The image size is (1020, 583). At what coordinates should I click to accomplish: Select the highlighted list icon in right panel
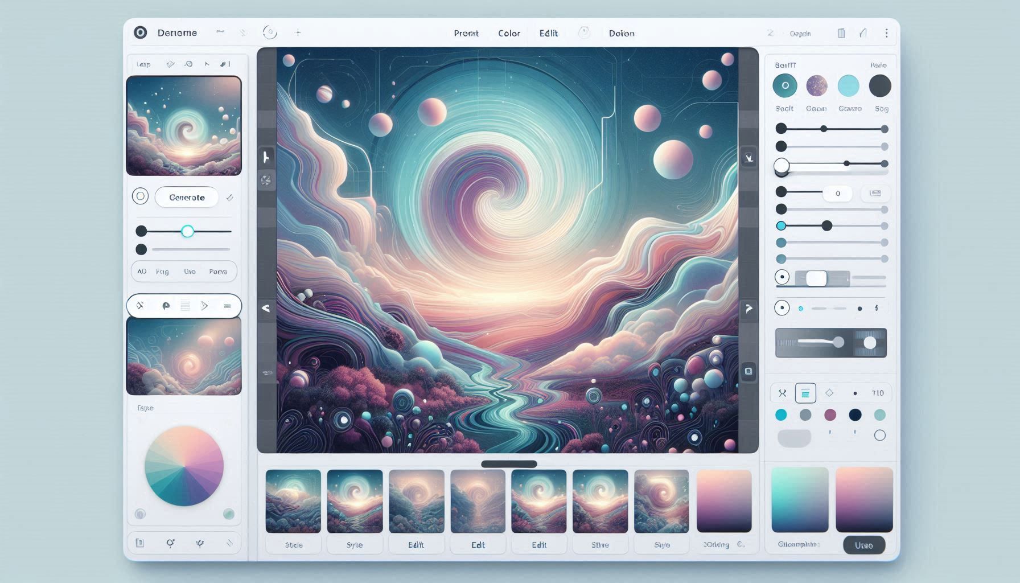pyautogui.click(x=805, y=393)
